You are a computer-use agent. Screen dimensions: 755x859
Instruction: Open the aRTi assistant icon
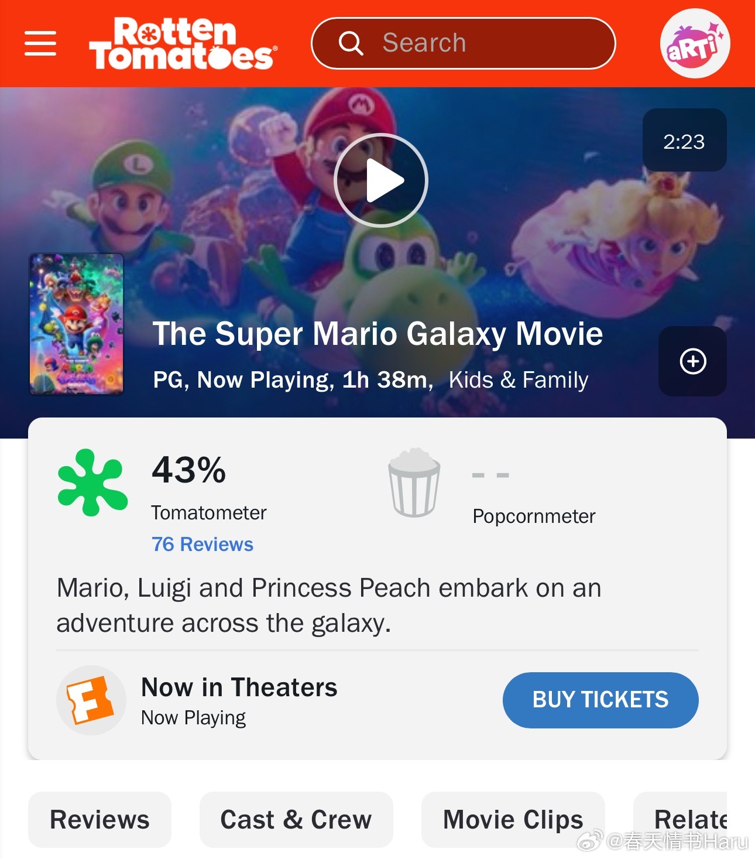click(x=695, y=44)
